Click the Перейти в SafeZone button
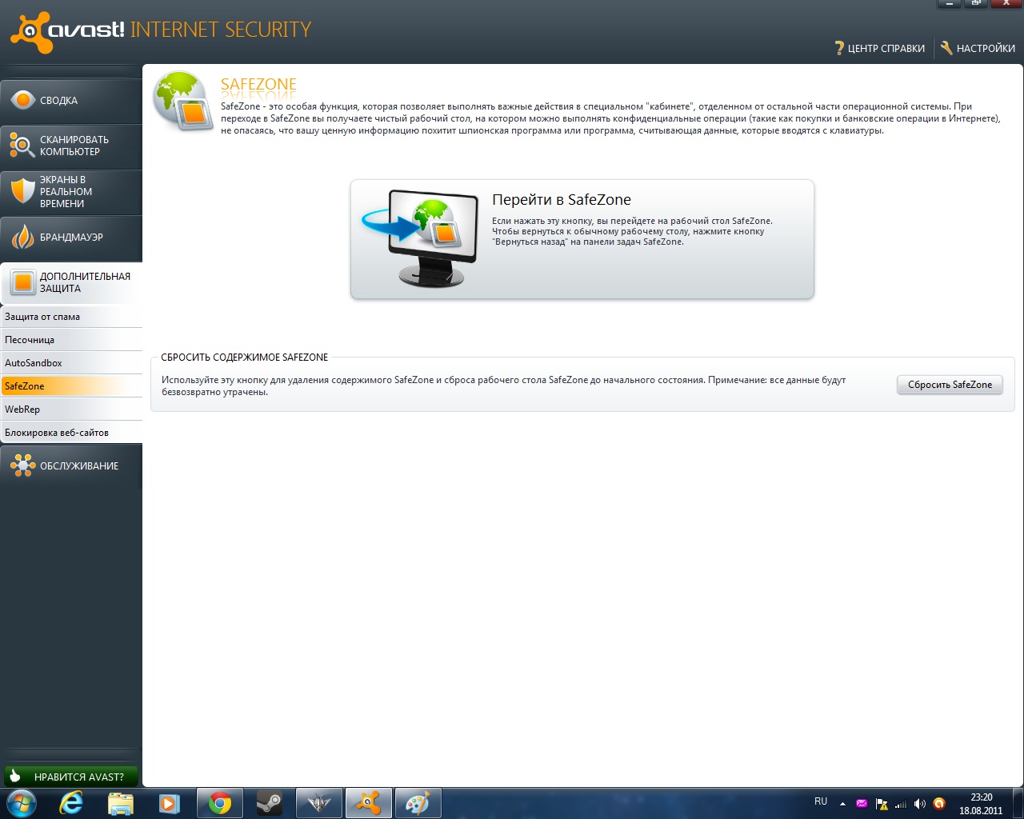Screen dimensions: 1024x819 (582, 239)
